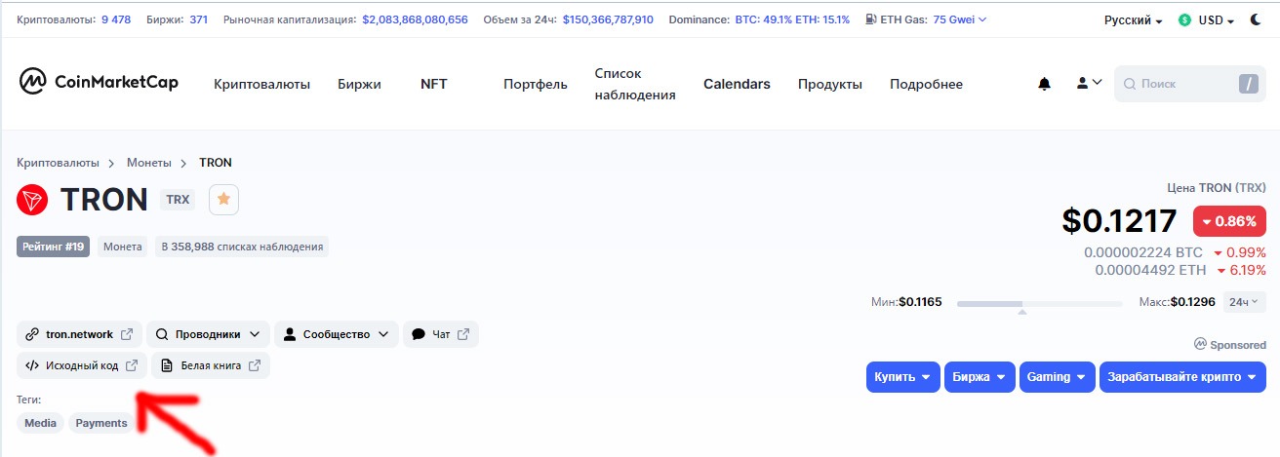Click the market cap $2,083,868,080,656 value

[415, 19]
